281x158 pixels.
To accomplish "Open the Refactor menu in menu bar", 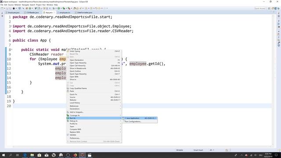I will tap(18, 5).
